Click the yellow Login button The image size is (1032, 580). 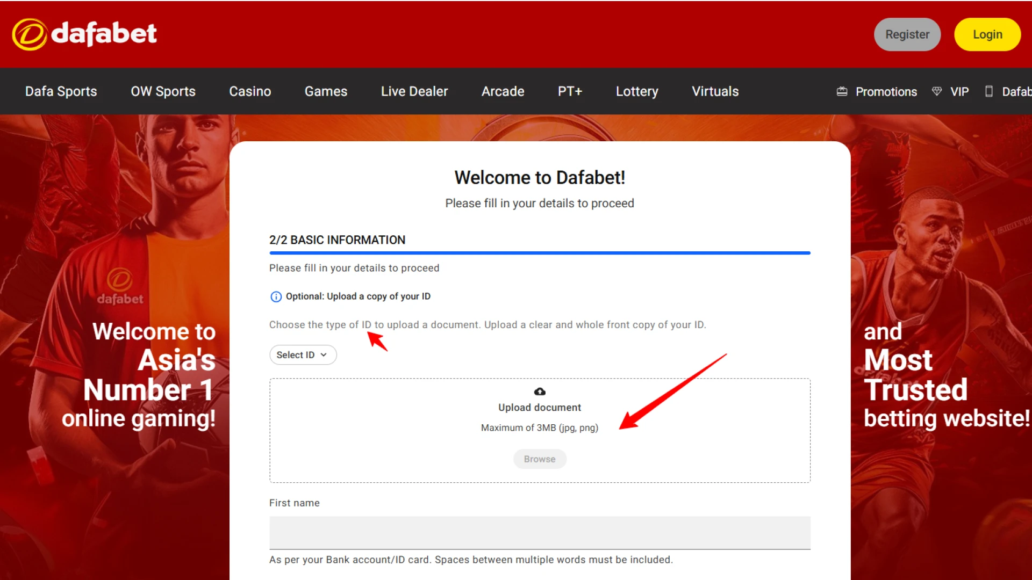pos(987,34)
